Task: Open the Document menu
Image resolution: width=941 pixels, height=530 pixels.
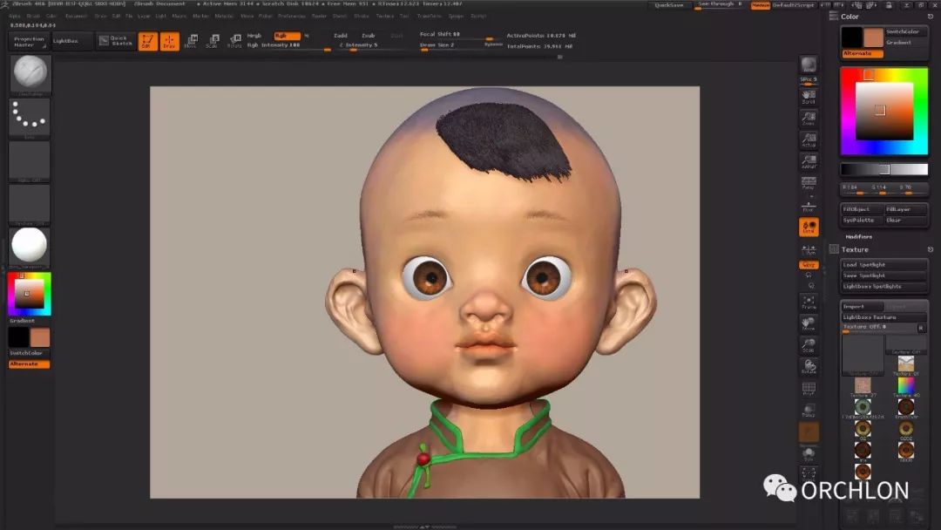Action: tap(76, 16)
